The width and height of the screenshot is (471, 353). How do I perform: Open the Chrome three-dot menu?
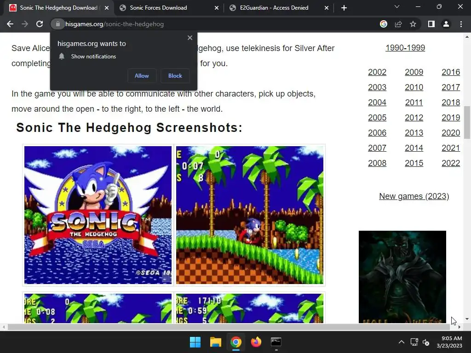tap(461, 24)
